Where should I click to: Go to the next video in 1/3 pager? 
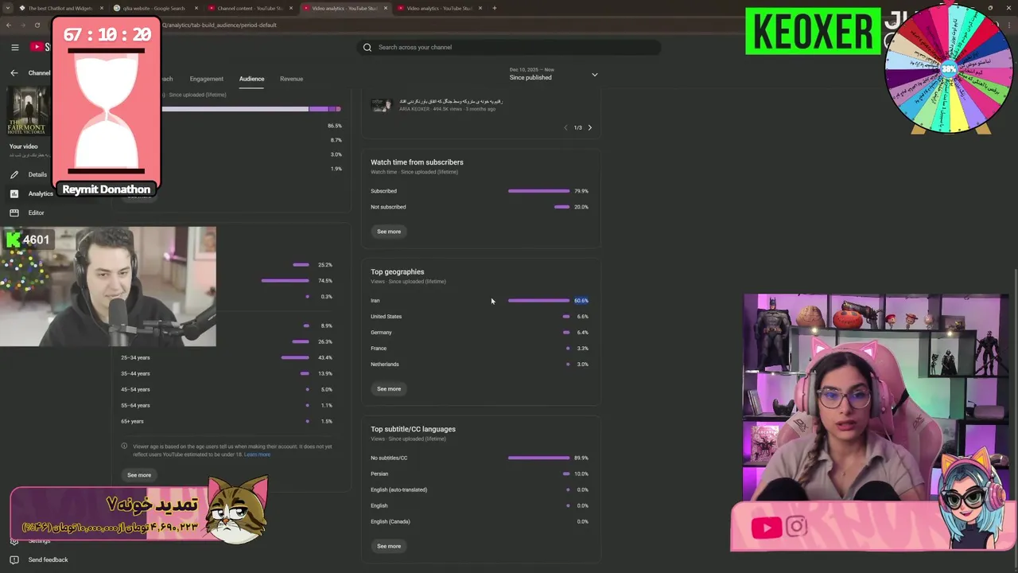[589, 127]
